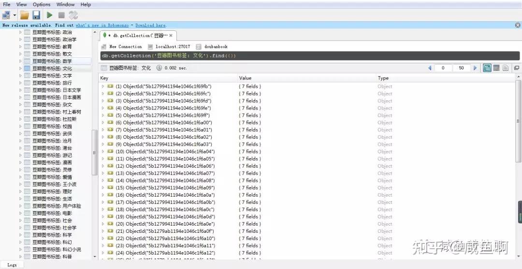
Task: Click the Value column header
Action: (307, 78)
